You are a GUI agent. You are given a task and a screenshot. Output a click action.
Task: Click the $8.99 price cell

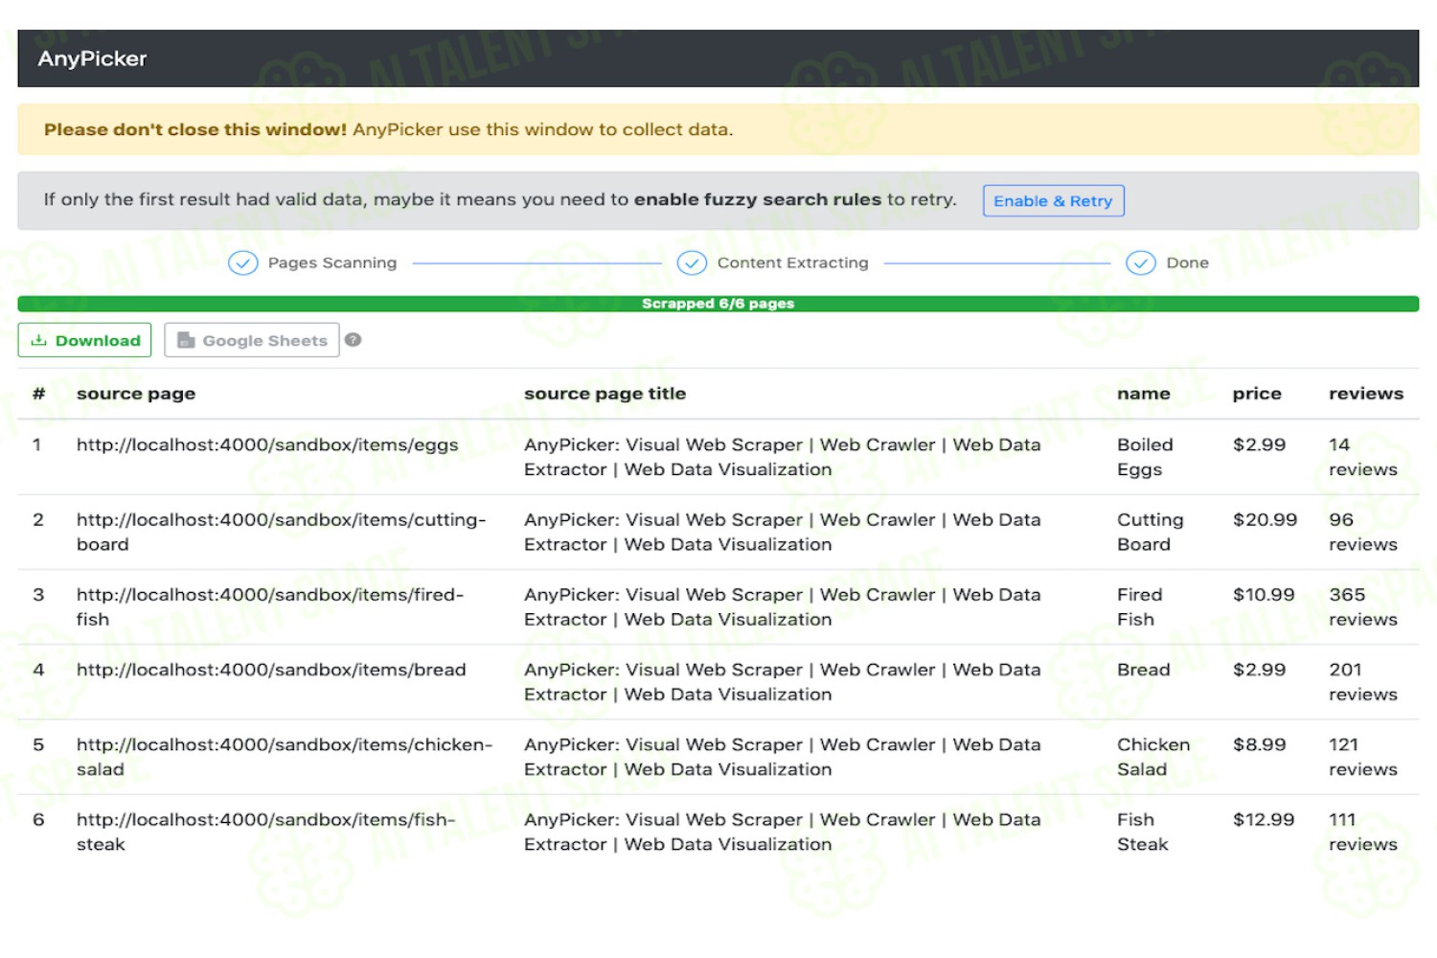tap(1260, 744)
